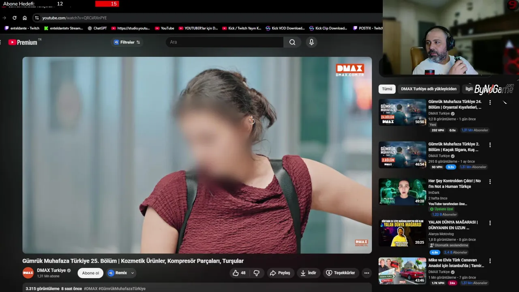This screenshot has width=519, height=292.
Task: Open the Kick VOD Download bookmark
Action: coord(285,28)
